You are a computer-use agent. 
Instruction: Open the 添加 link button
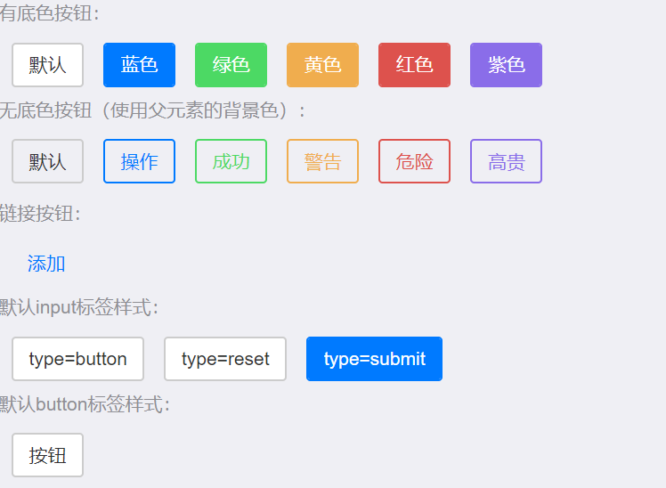[x=46, y=264]
